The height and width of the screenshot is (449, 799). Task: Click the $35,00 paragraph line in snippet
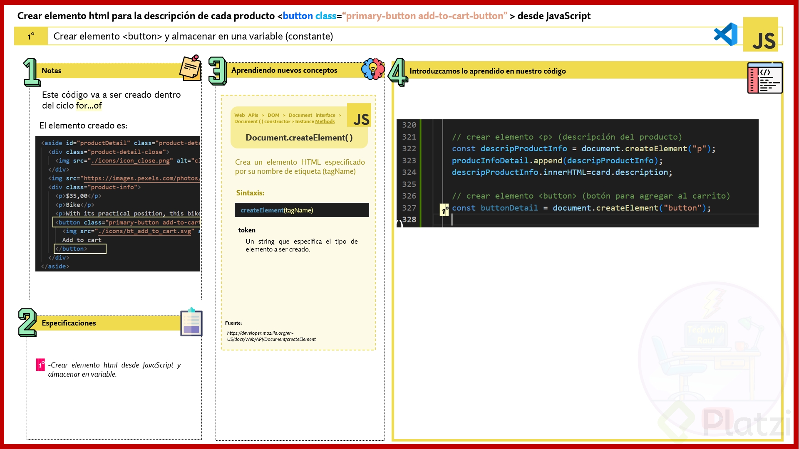[x=78, y=196]
